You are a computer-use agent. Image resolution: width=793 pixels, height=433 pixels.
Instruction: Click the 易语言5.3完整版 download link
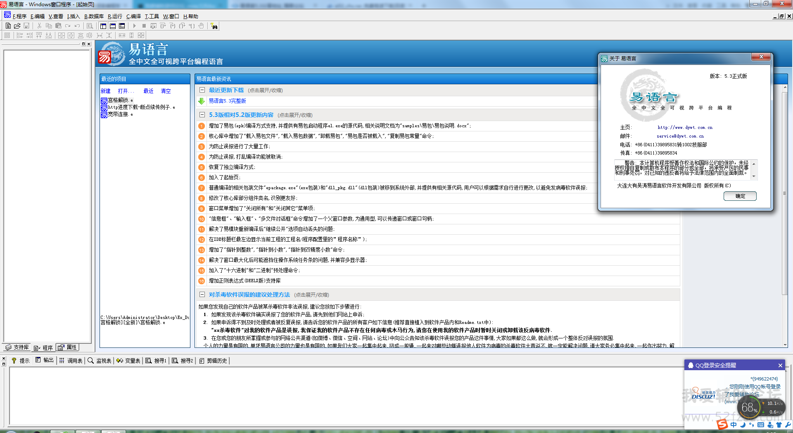[227, 101]
